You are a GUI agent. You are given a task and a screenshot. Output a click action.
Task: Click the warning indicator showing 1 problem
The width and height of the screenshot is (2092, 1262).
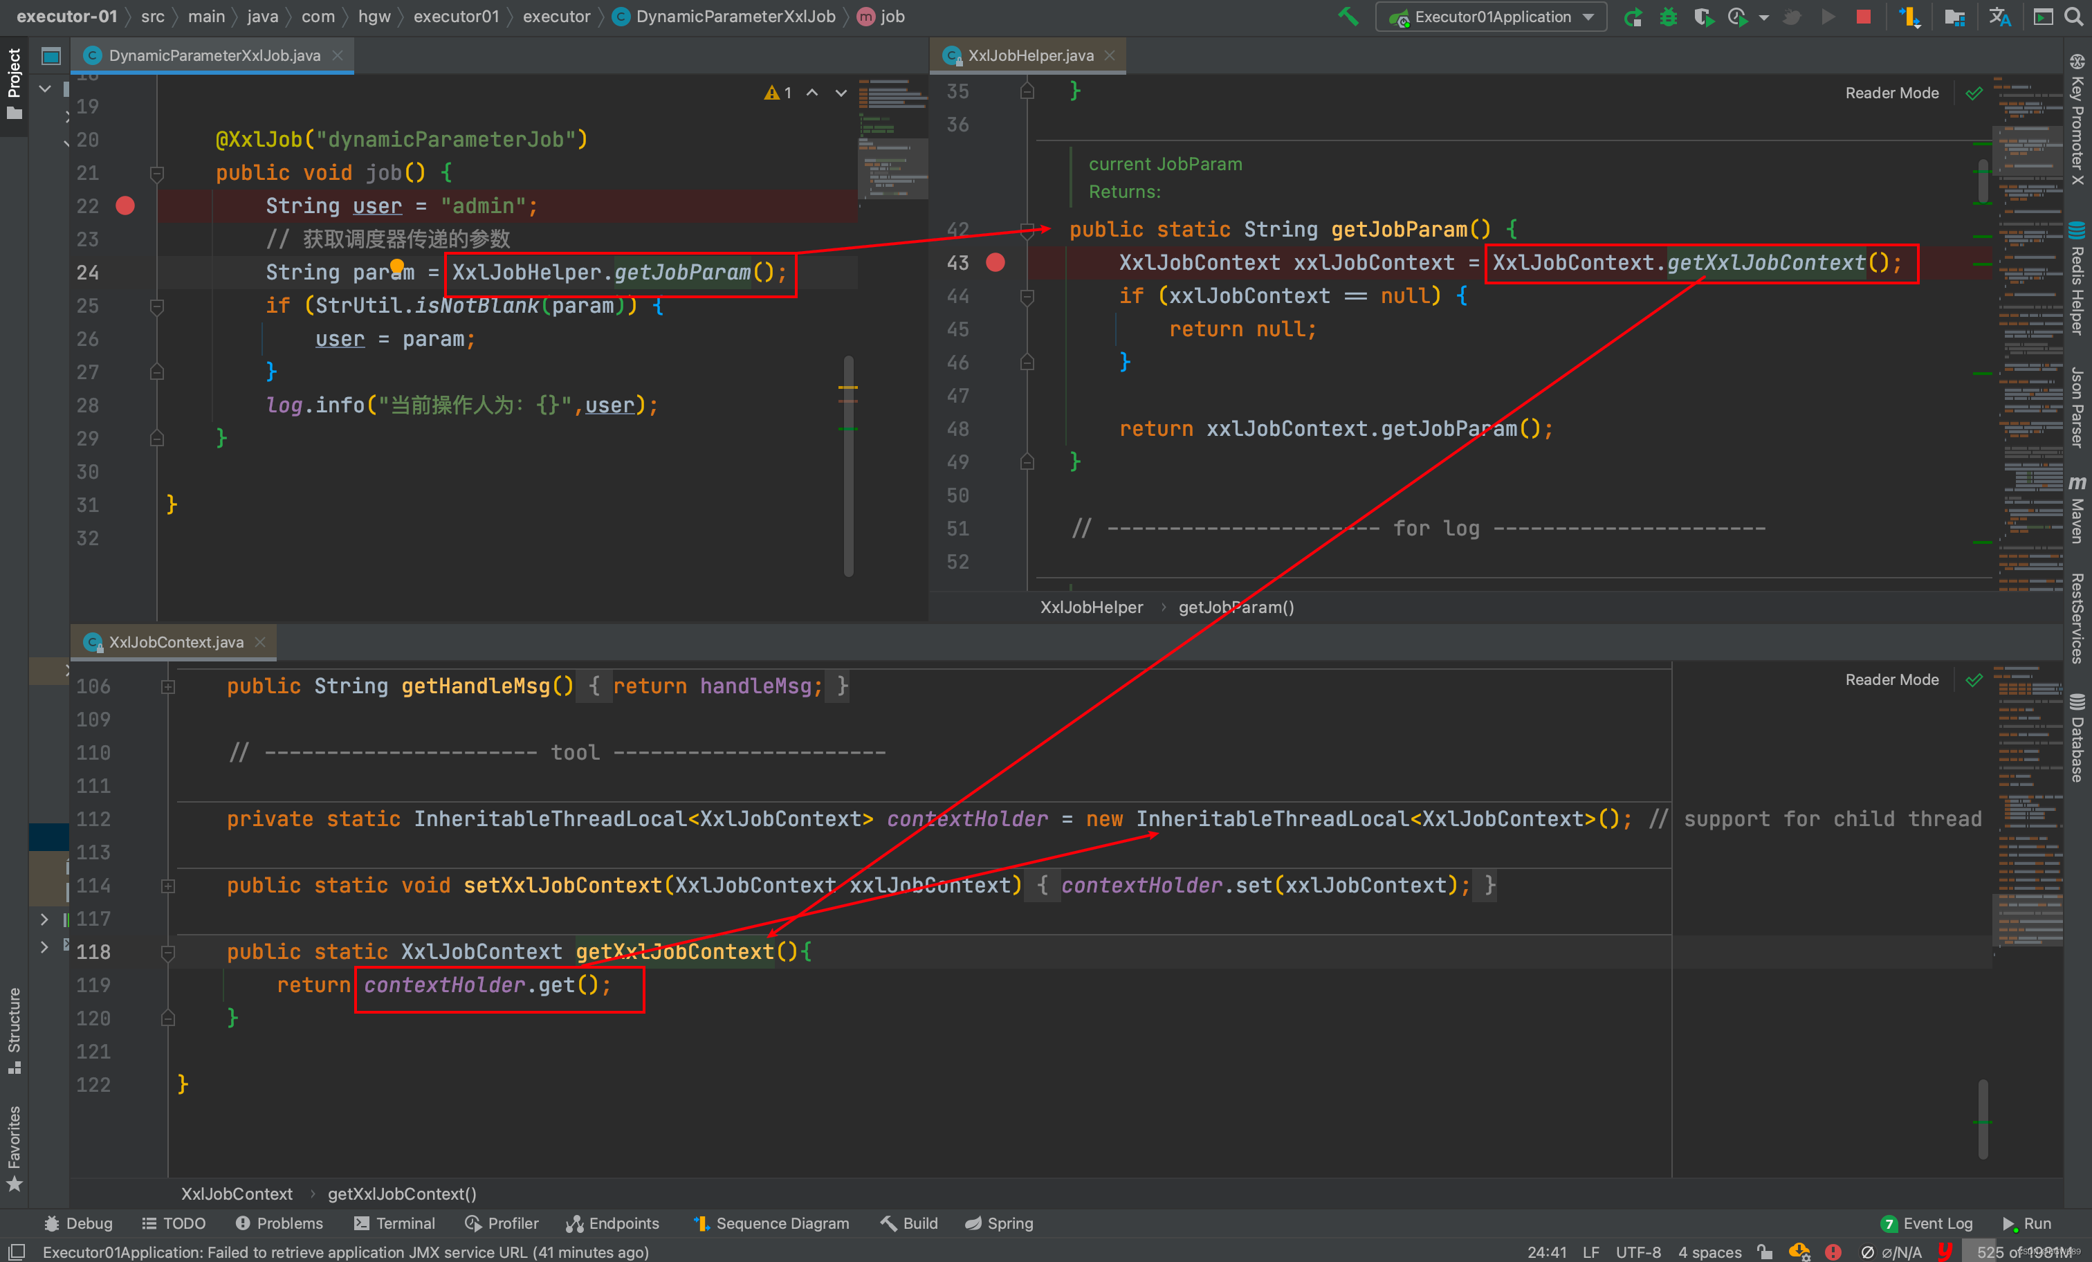click(778, 93)
